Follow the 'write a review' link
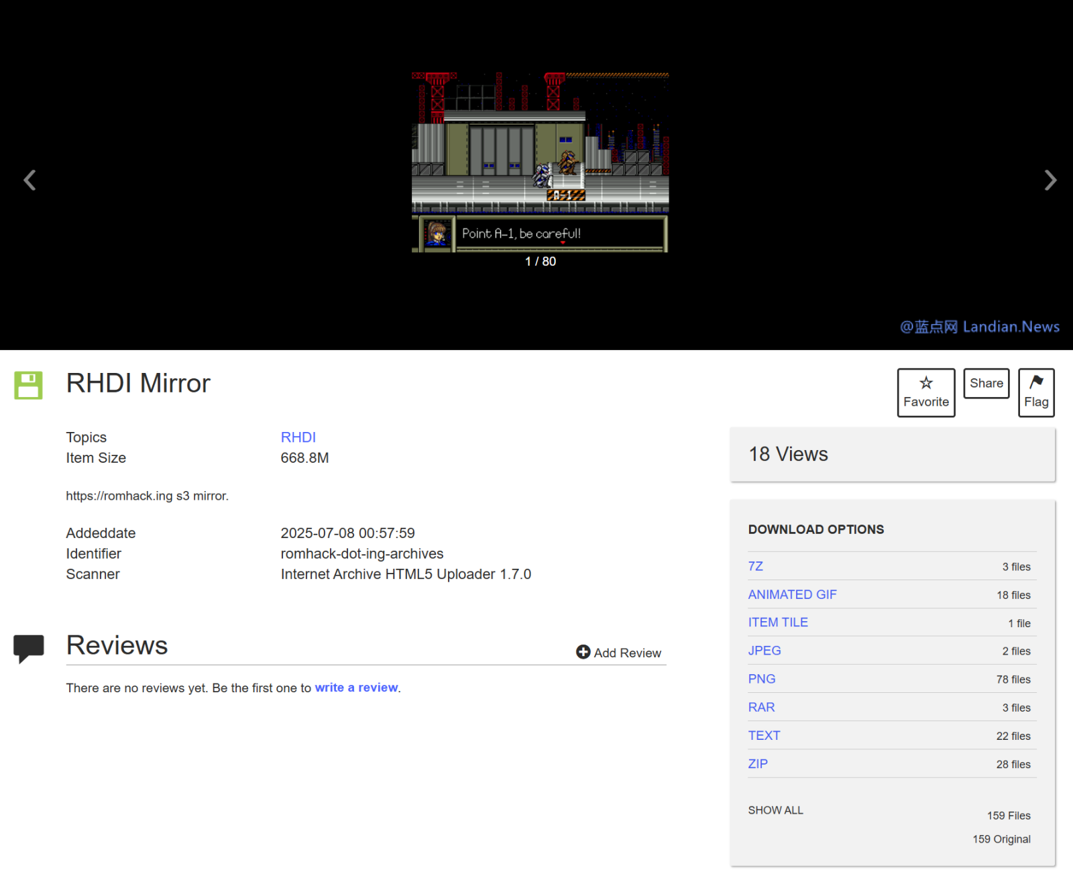1073x870 pixels. tap(356, 688)
